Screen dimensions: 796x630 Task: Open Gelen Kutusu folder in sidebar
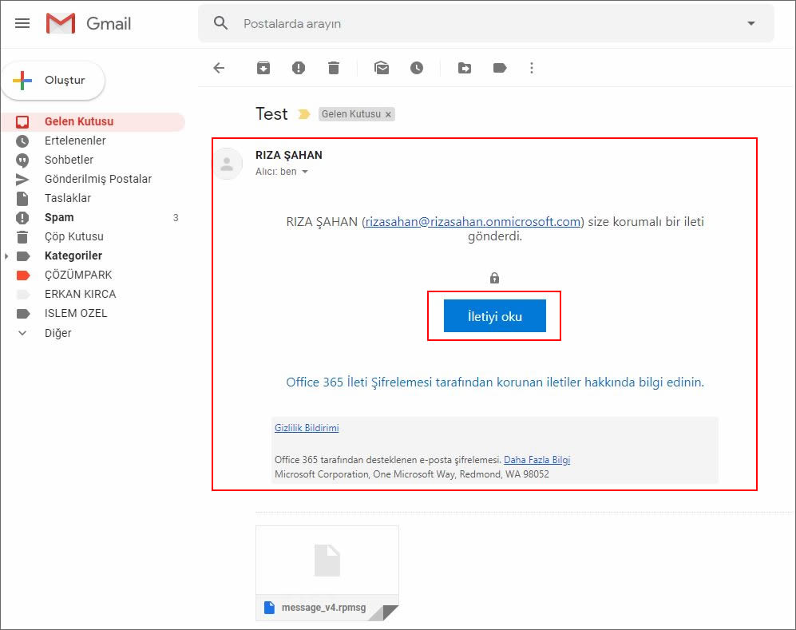[x=93, y=122]
